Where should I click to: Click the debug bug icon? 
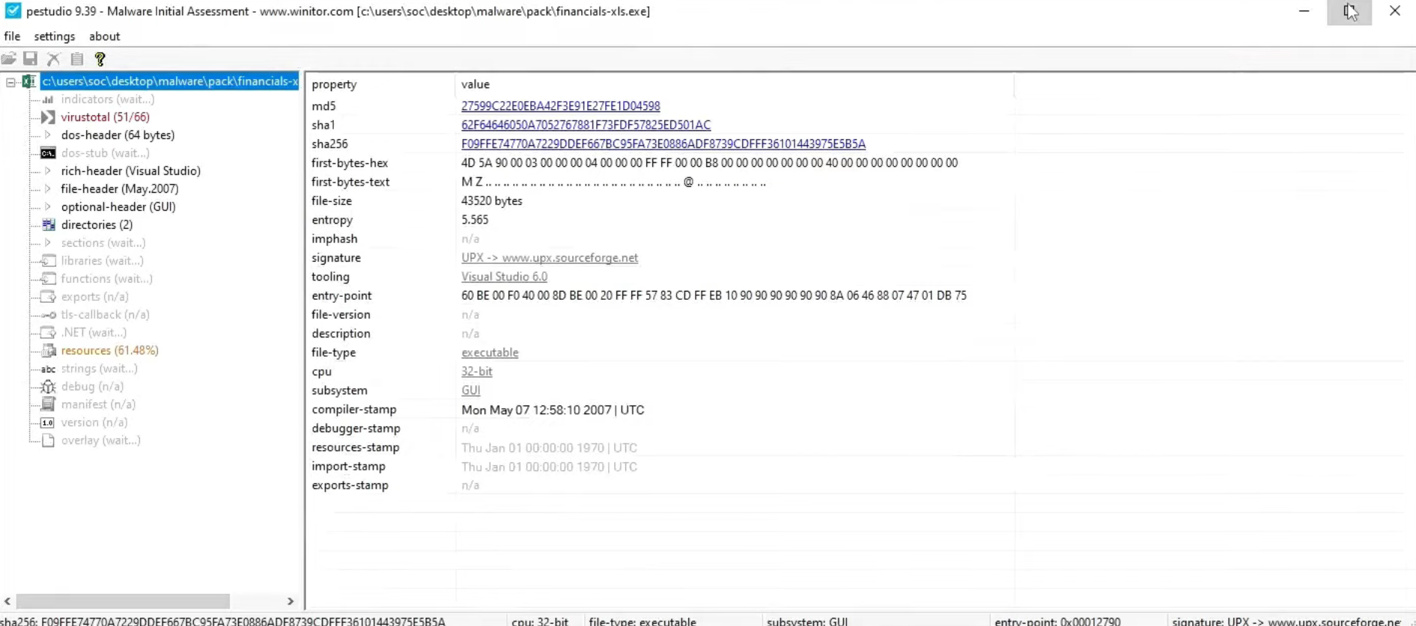click(x=48, y=386)
